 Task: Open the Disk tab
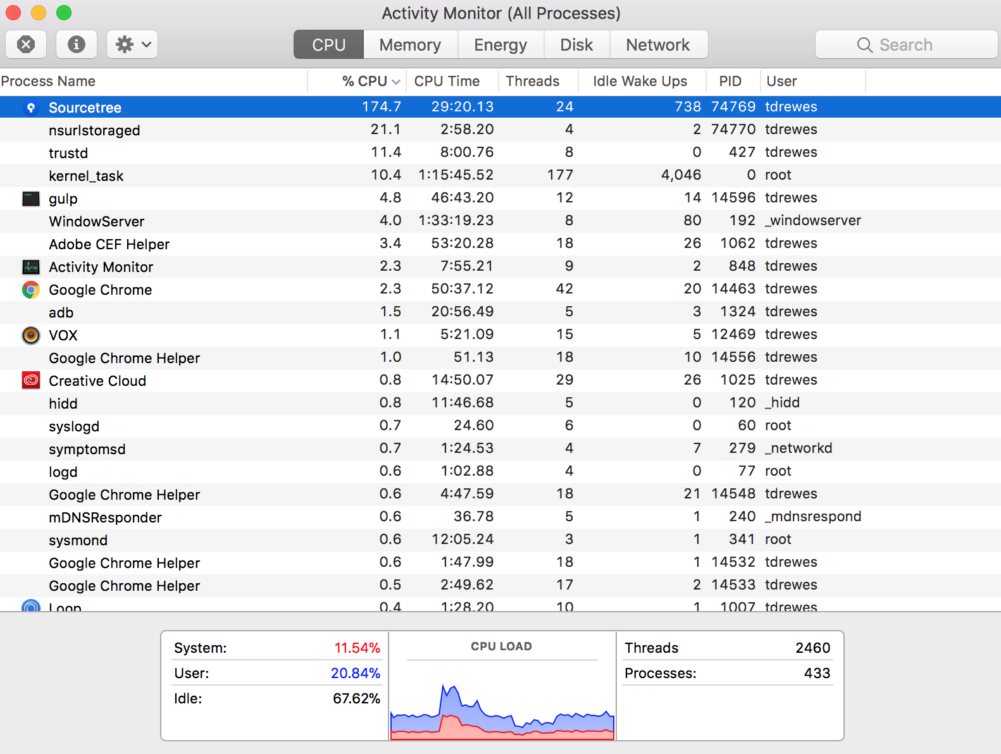tap(577, 44)
